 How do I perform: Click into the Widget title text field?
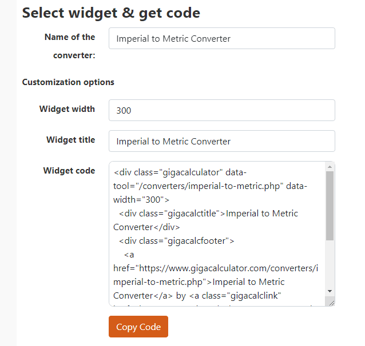[221, 142]
